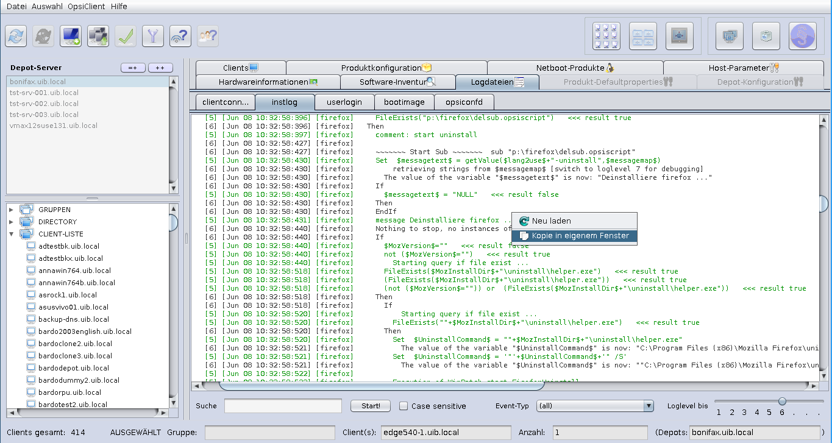Click the grayed-out globe reload icon
This screenshot has width=832, height=443.
tap(43, 37)
